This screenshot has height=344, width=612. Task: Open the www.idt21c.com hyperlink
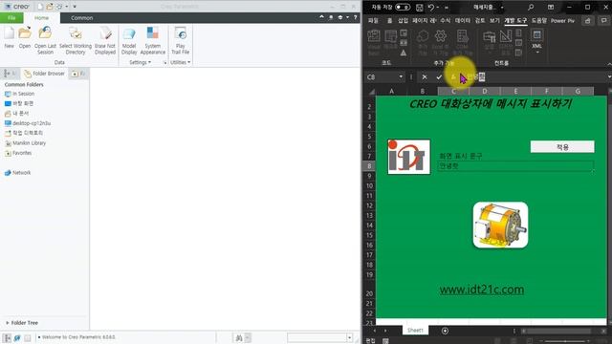(482, 290)
